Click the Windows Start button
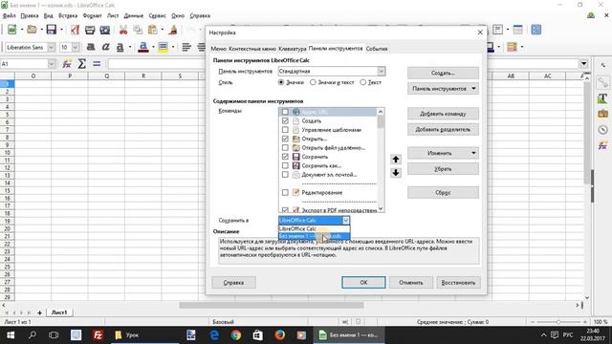The image size is (612, 344). click(x=11, y=335)
